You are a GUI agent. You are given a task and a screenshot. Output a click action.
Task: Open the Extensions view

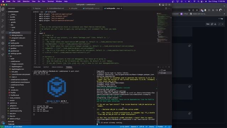3,32
